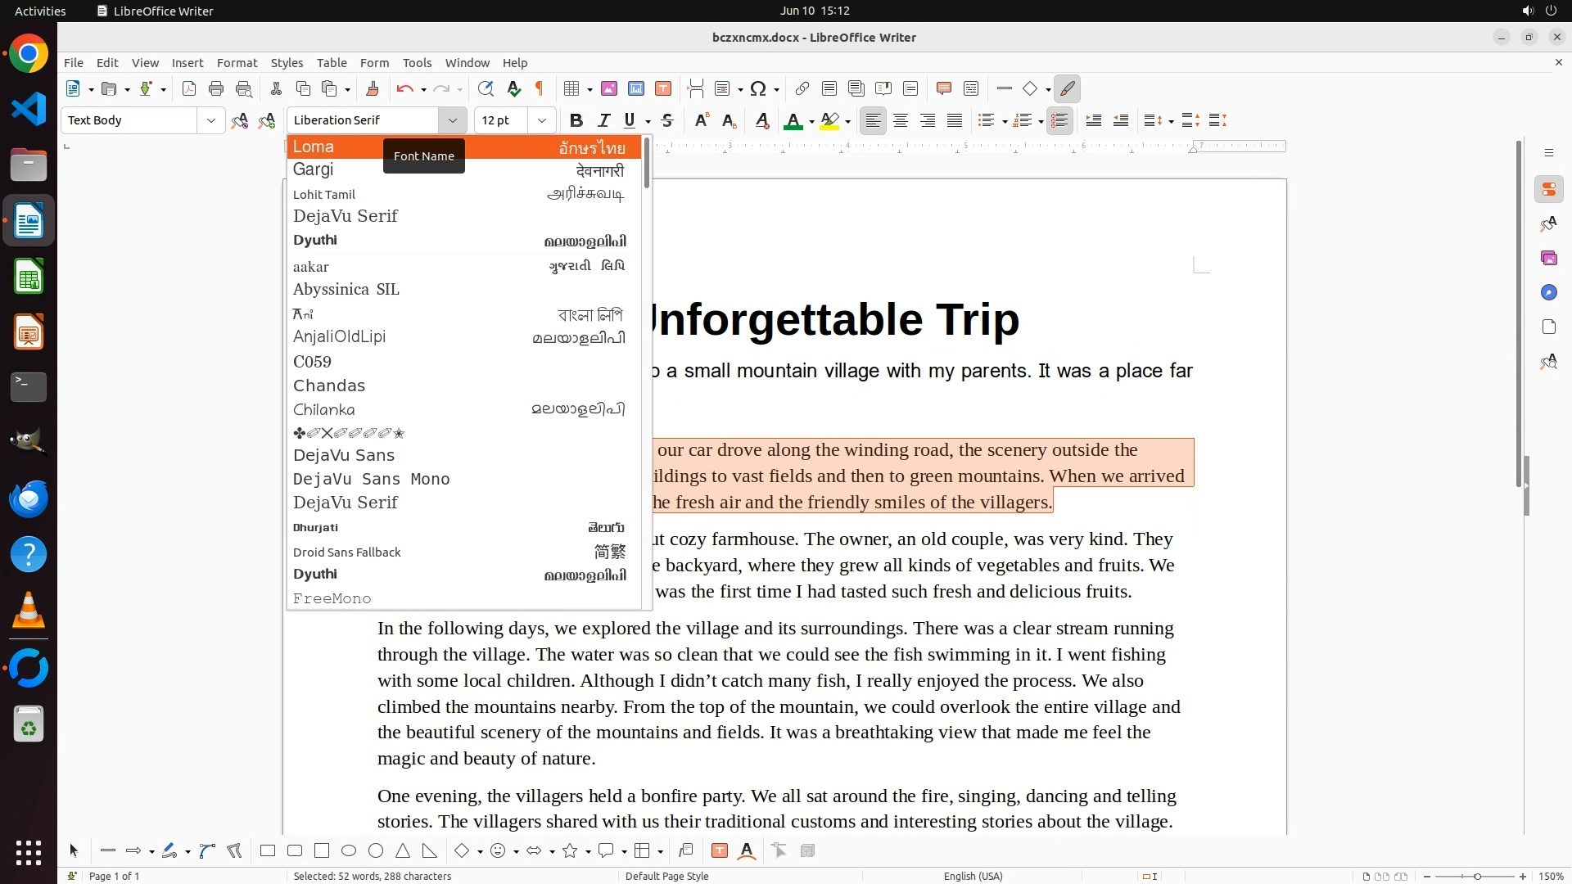This screenshot has width=1572, height=884.
Task: Click the Insert Image icon
Action: click(x=608, y=89)
